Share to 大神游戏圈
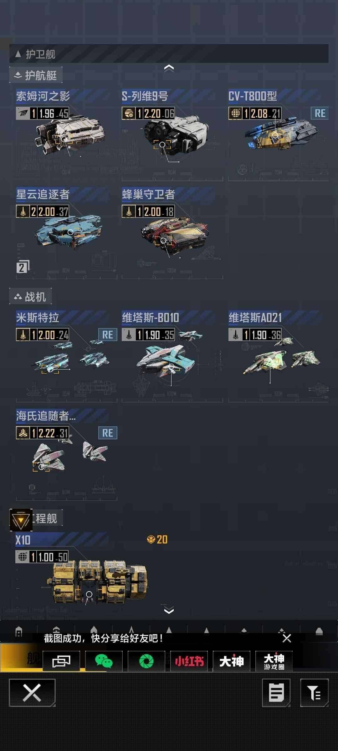 click(x=274, y=661)
